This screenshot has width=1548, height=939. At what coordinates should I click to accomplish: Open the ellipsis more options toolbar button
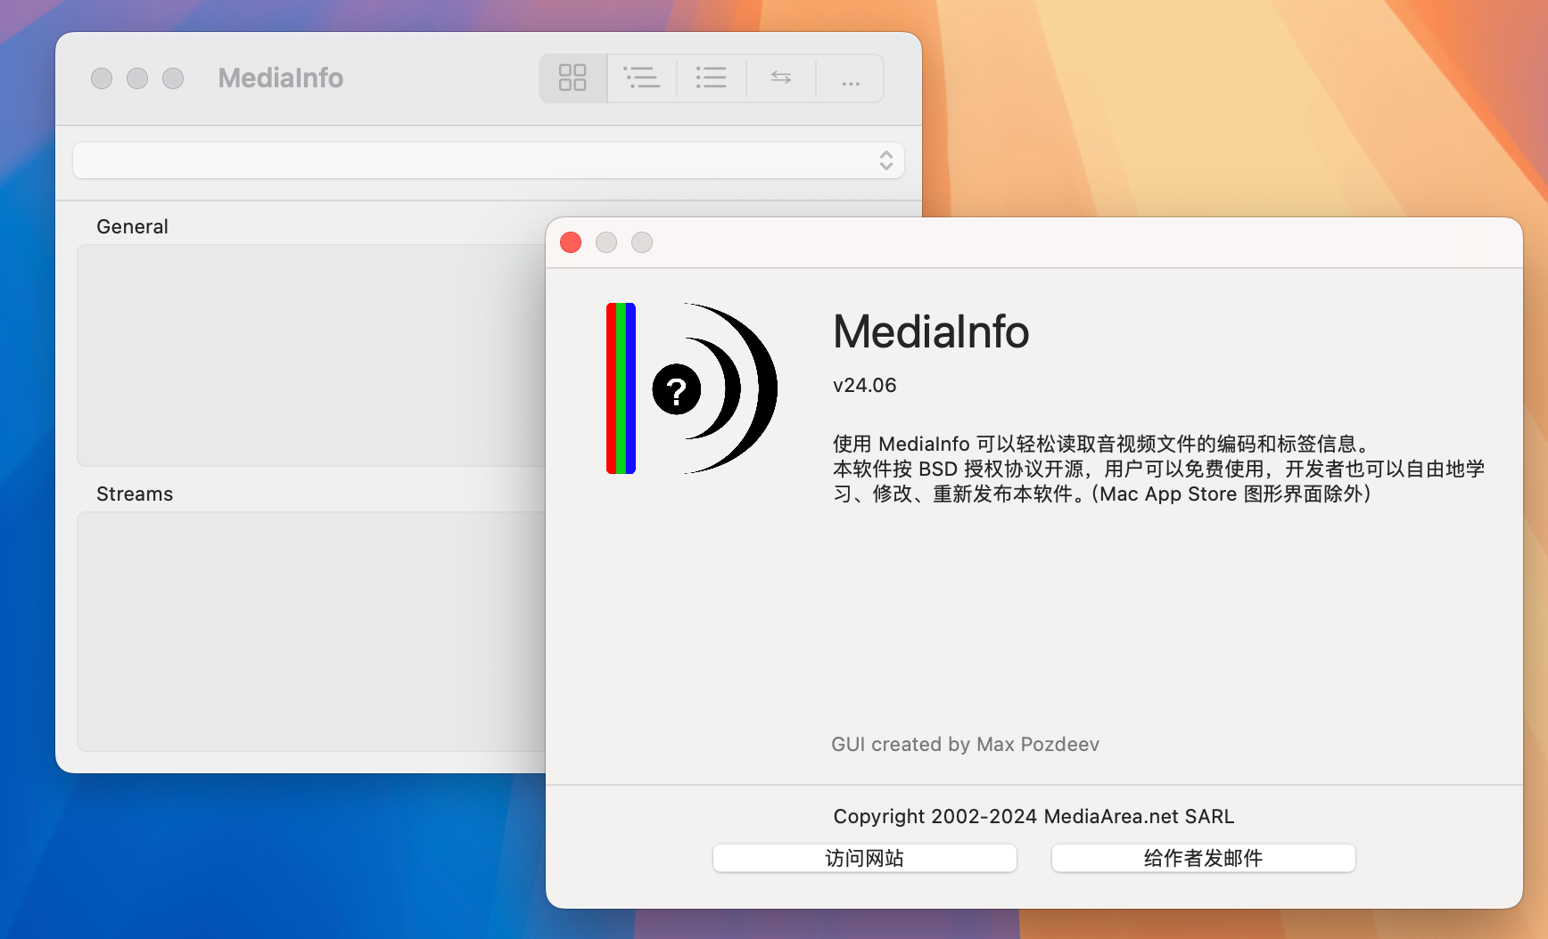click(851, 78)
